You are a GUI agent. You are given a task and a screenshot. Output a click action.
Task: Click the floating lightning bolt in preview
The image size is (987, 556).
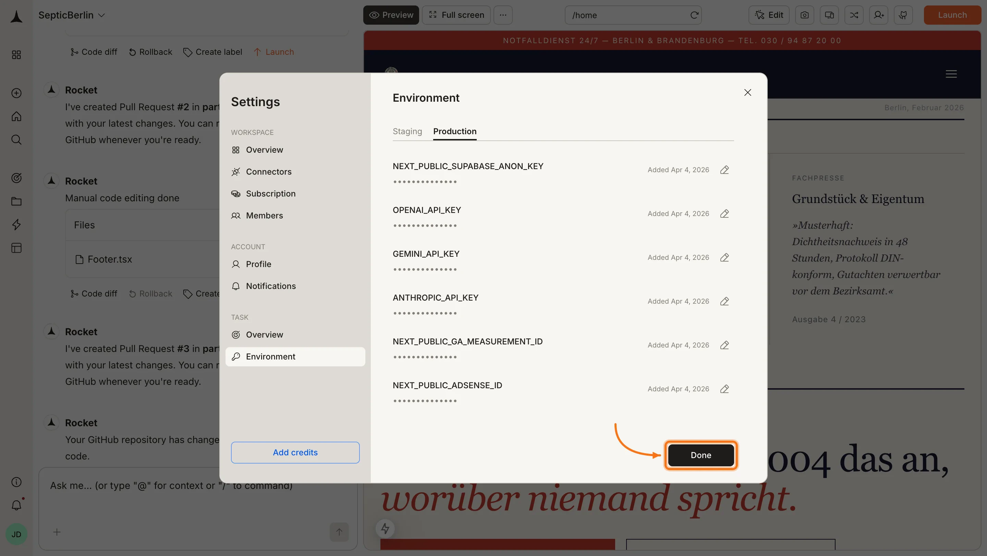click(385, 529)
